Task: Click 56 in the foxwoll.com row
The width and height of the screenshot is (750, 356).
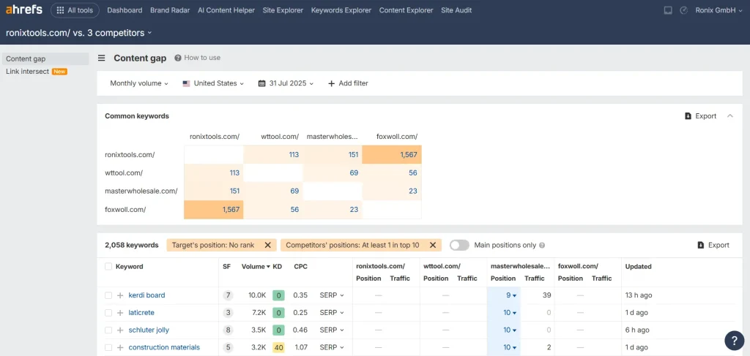Action: pyautogui.click(x=294, y=210)
